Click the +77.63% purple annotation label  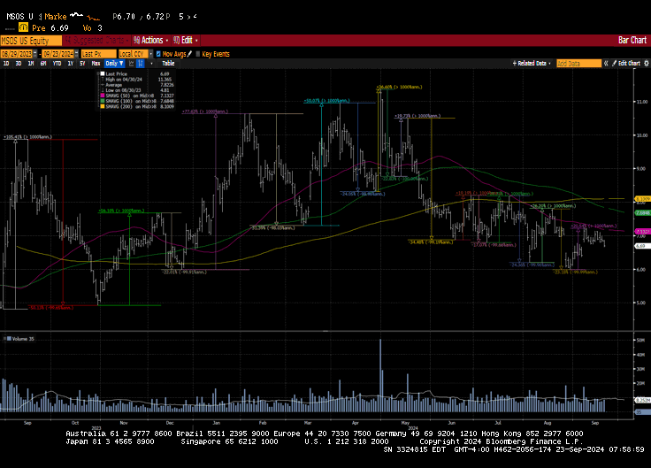tap(205, 111)
